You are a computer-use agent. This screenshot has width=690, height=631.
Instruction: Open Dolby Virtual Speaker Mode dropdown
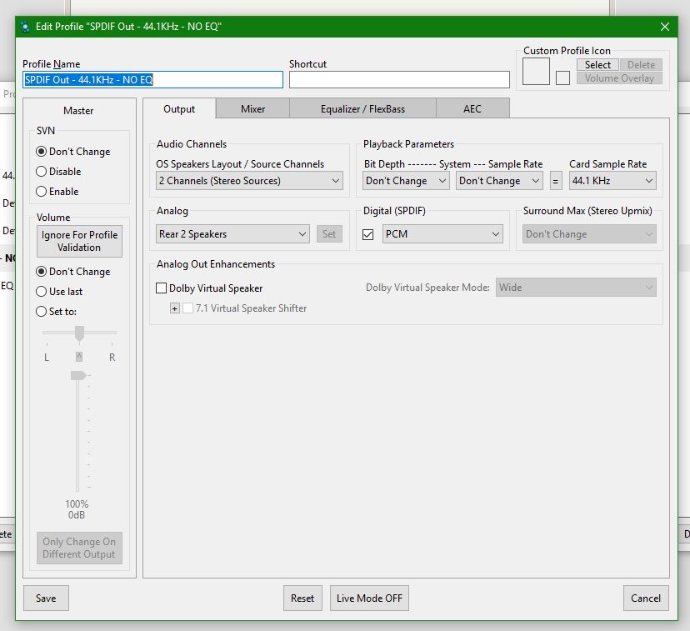point(576,288)
